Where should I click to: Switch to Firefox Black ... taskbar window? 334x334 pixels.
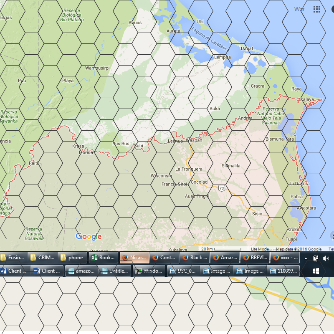(195, 258)
